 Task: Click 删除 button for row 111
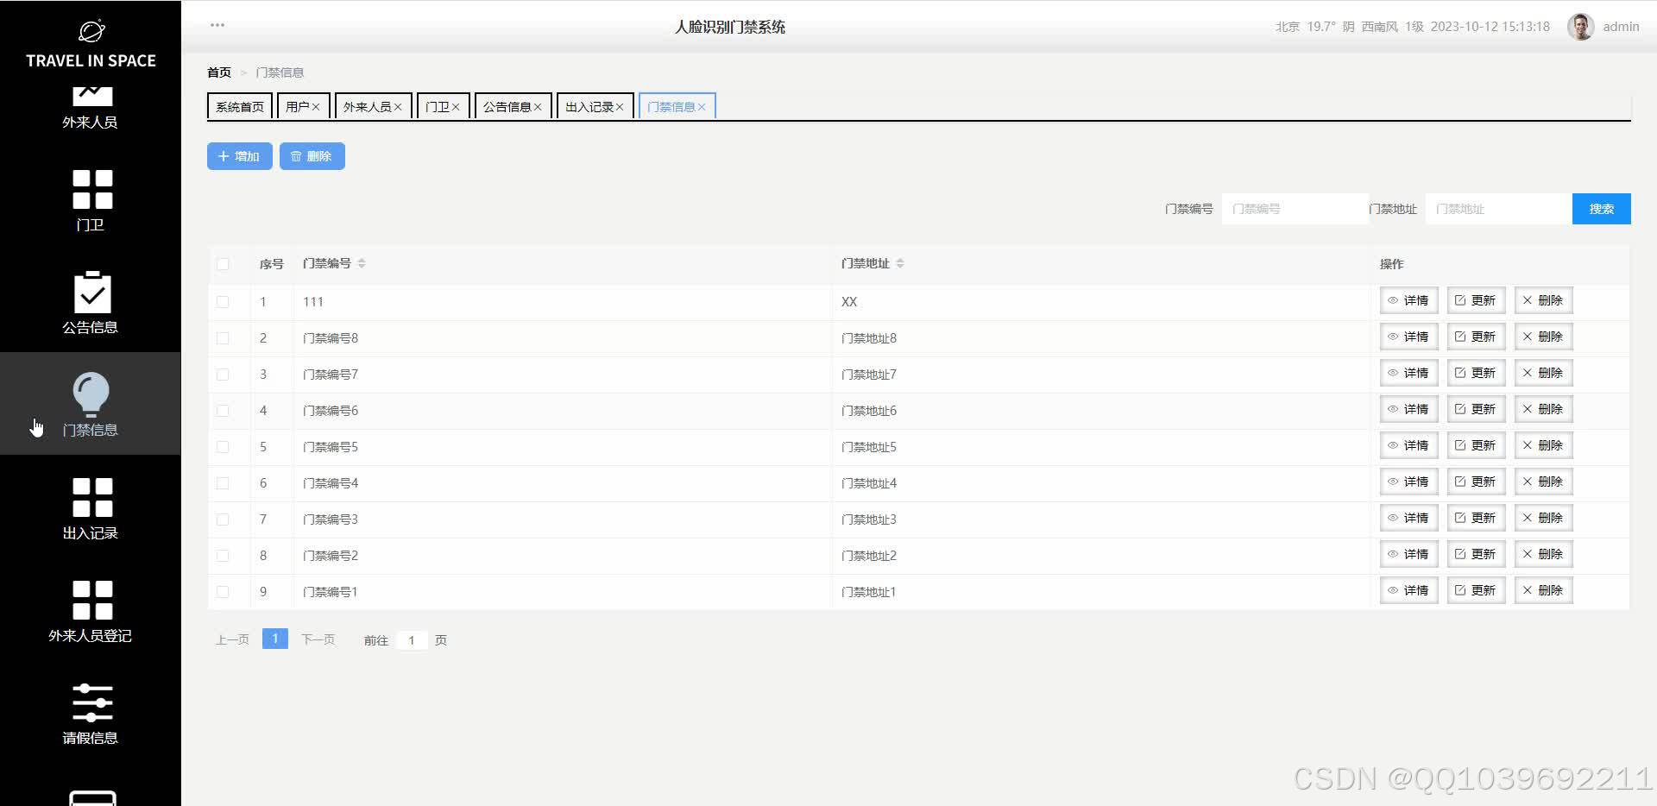point(1543,300)
